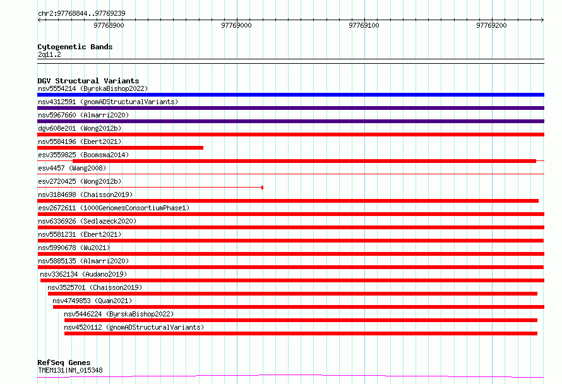Click the red bar for nsv4520112

pos(301,333)
